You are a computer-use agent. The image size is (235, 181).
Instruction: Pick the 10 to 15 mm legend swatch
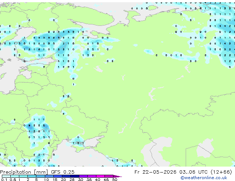click(49, 176)
